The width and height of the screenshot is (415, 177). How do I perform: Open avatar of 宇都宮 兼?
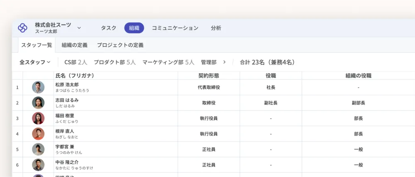(38, 149)
